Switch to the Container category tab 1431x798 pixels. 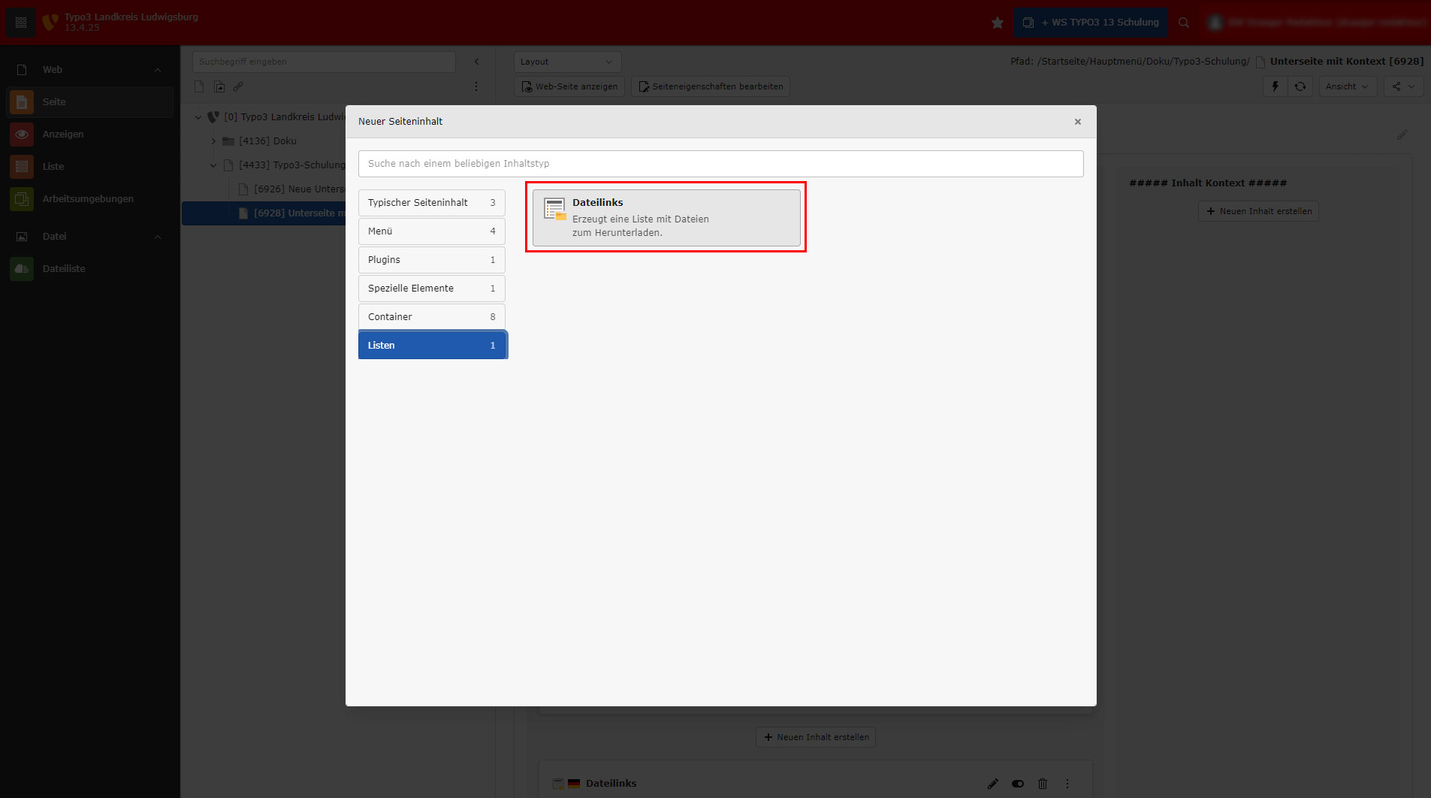tap(431, 317)
